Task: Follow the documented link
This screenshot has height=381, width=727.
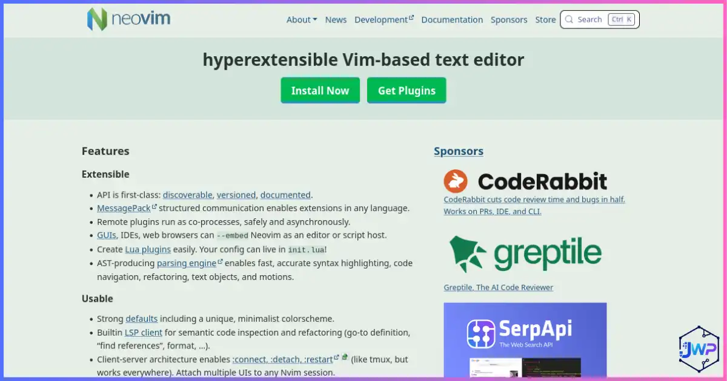Action: tap(285, 195)
